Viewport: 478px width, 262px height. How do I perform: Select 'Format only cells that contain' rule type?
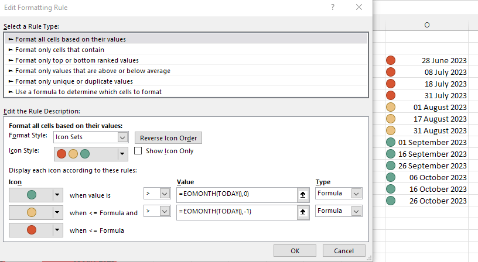tap(60, 50)
